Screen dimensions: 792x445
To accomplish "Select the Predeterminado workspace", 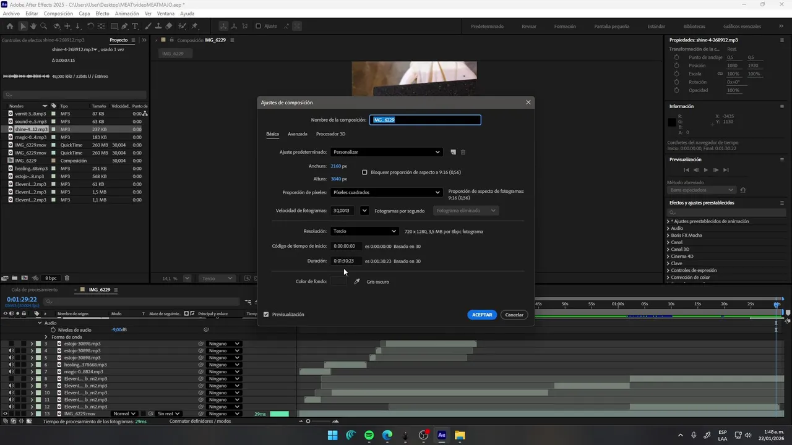I will point(487,27).
